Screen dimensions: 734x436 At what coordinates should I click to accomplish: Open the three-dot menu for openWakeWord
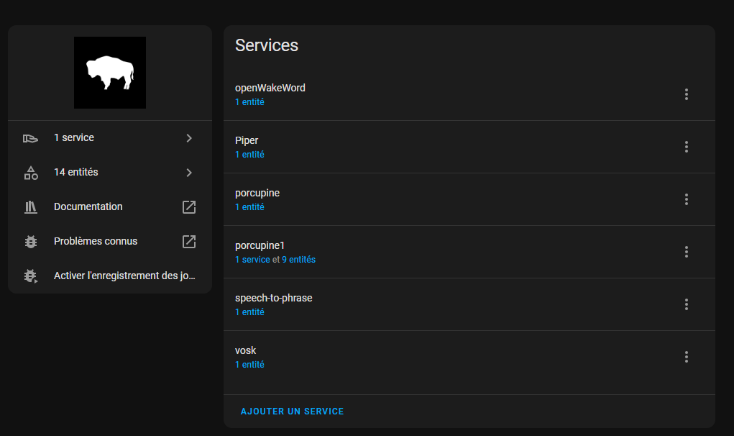687,94
